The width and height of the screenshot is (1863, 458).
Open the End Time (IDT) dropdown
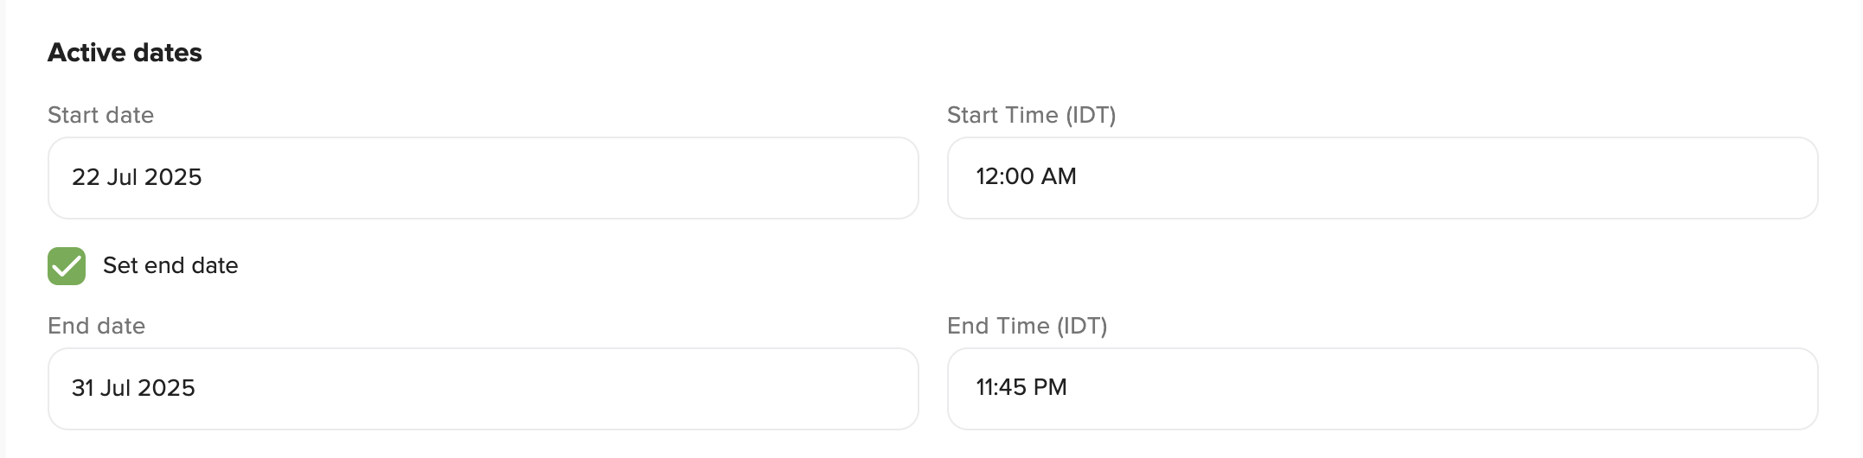coord(1382,389)
